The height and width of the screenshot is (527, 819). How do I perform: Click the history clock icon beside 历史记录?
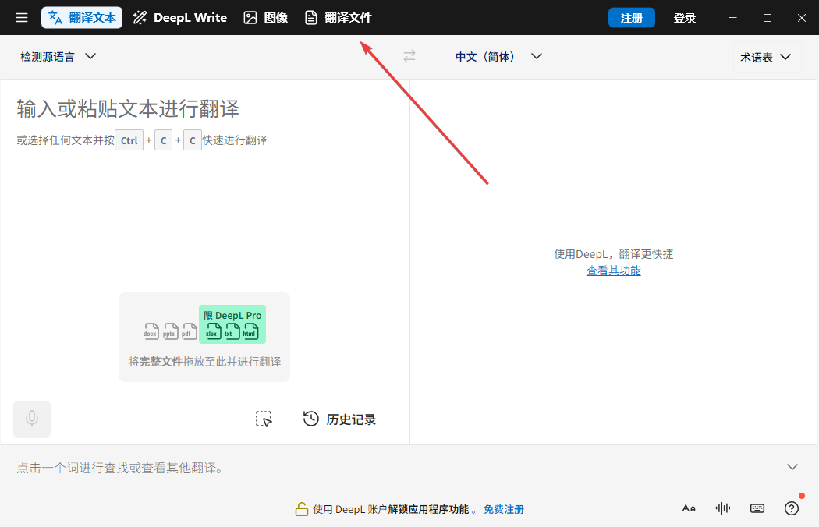click(x=310, y=419)
